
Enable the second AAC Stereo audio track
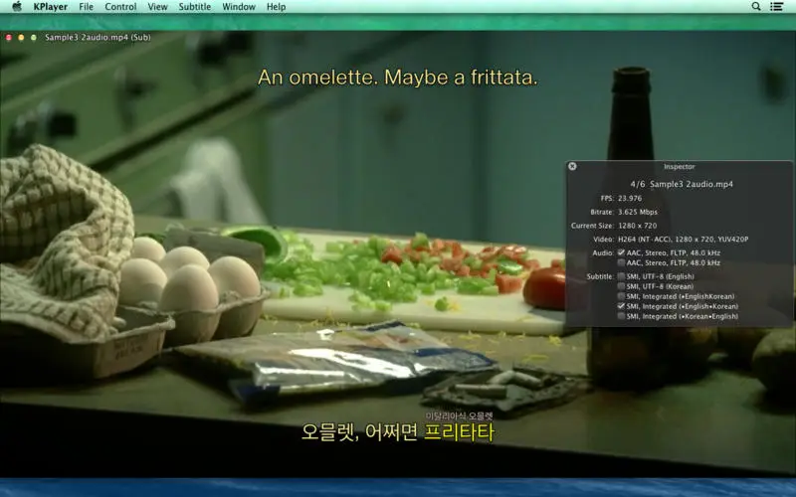pos(621,262)
